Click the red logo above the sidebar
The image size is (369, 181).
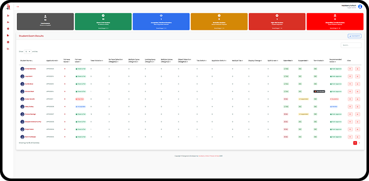click(x=8, y=6)
